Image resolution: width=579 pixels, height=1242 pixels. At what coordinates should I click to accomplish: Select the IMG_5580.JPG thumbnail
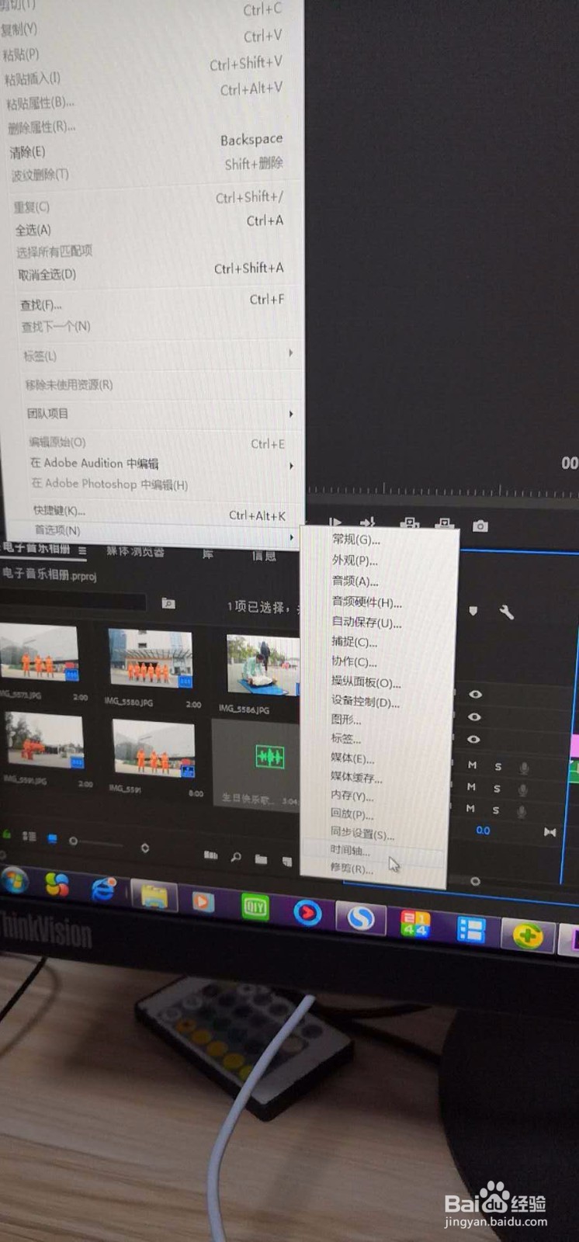click(149, 658)
